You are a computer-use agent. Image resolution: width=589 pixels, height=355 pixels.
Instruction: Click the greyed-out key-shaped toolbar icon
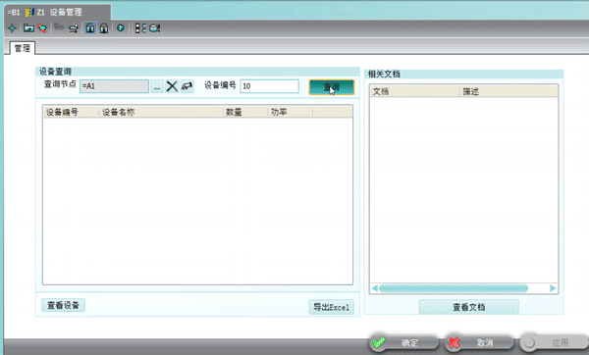[59, 27]
